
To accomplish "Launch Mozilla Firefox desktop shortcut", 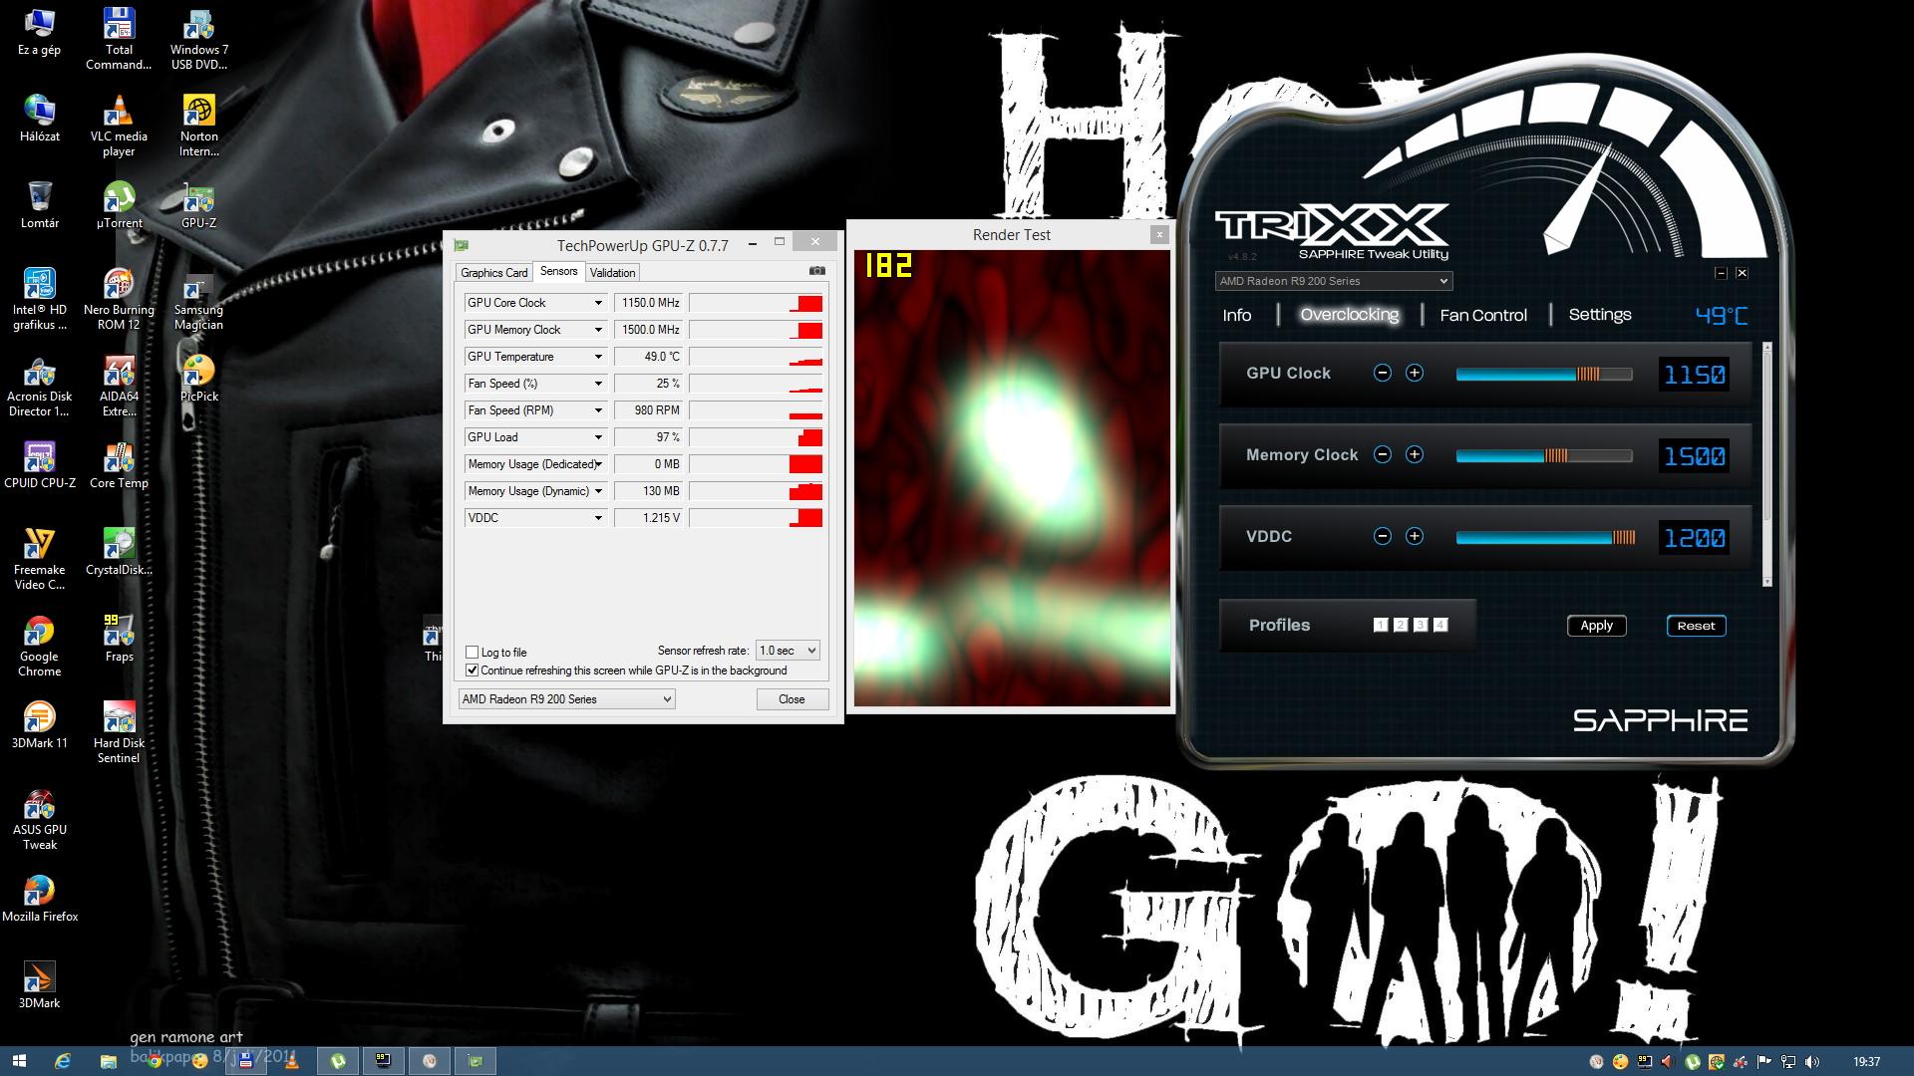I will coord(40,899).
